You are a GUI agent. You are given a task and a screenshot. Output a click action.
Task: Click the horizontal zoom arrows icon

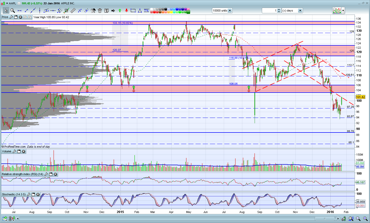(x=351, y=219)
